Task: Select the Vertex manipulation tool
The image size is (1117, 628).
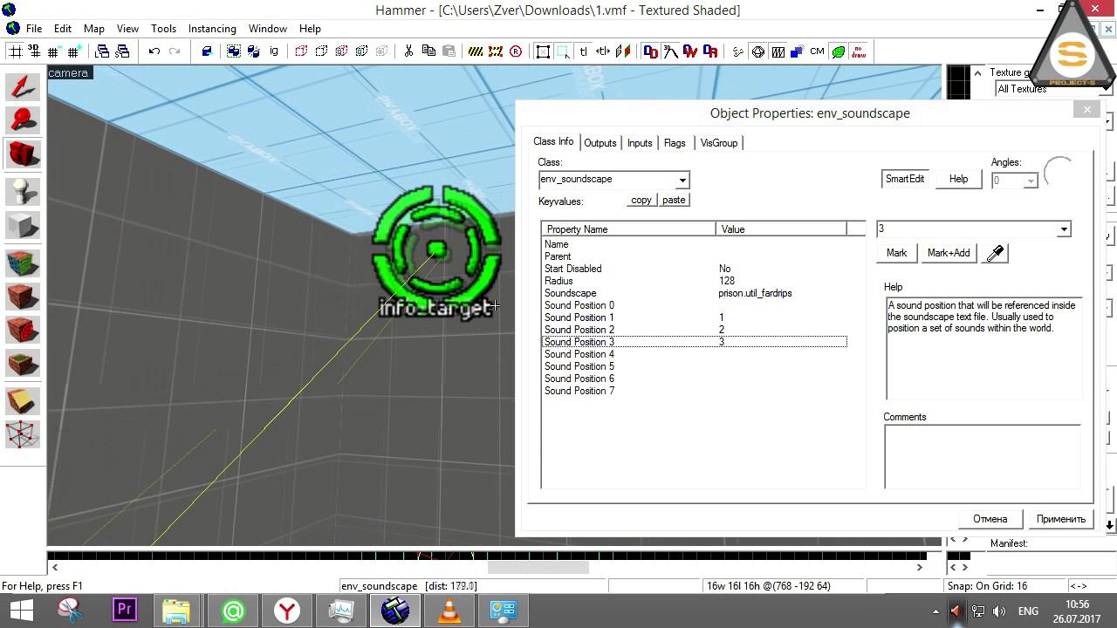Action: (23, 434)
